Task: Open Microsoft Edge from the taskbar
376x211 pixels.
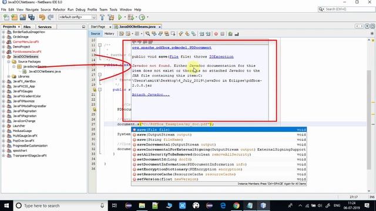Action: (223, 206)
